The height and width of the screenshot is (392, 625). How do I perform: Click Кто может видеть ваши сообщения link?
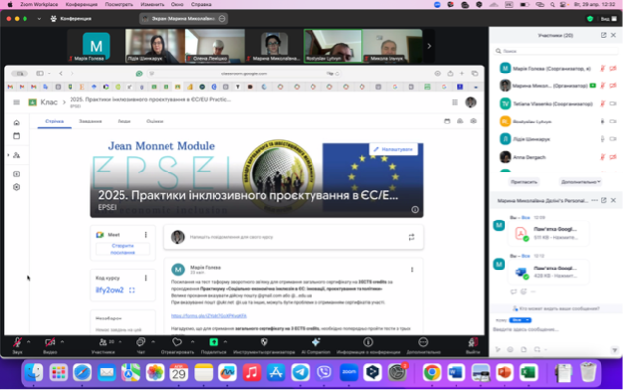coord(556,309)
